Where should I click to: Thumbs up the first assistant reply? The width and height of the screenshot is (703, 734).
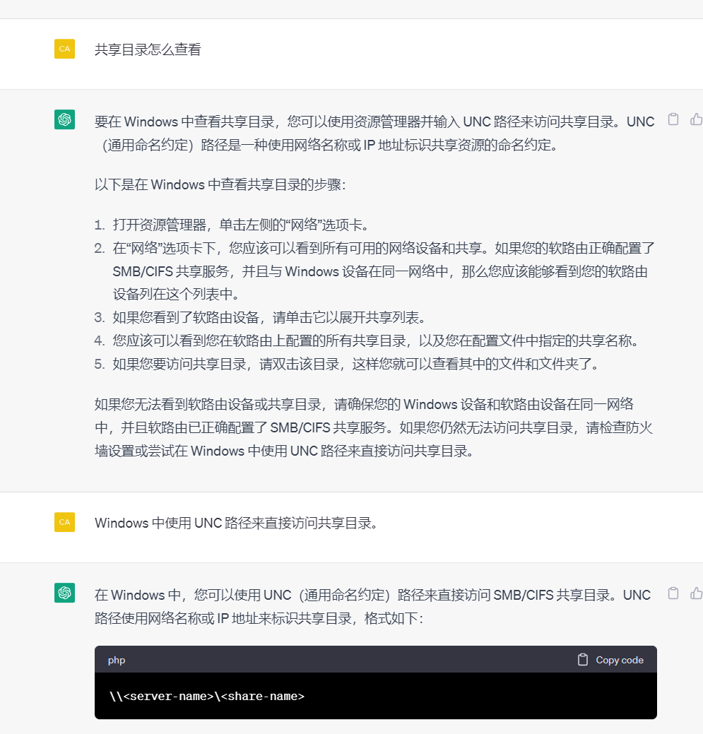[x=697, y=119]
